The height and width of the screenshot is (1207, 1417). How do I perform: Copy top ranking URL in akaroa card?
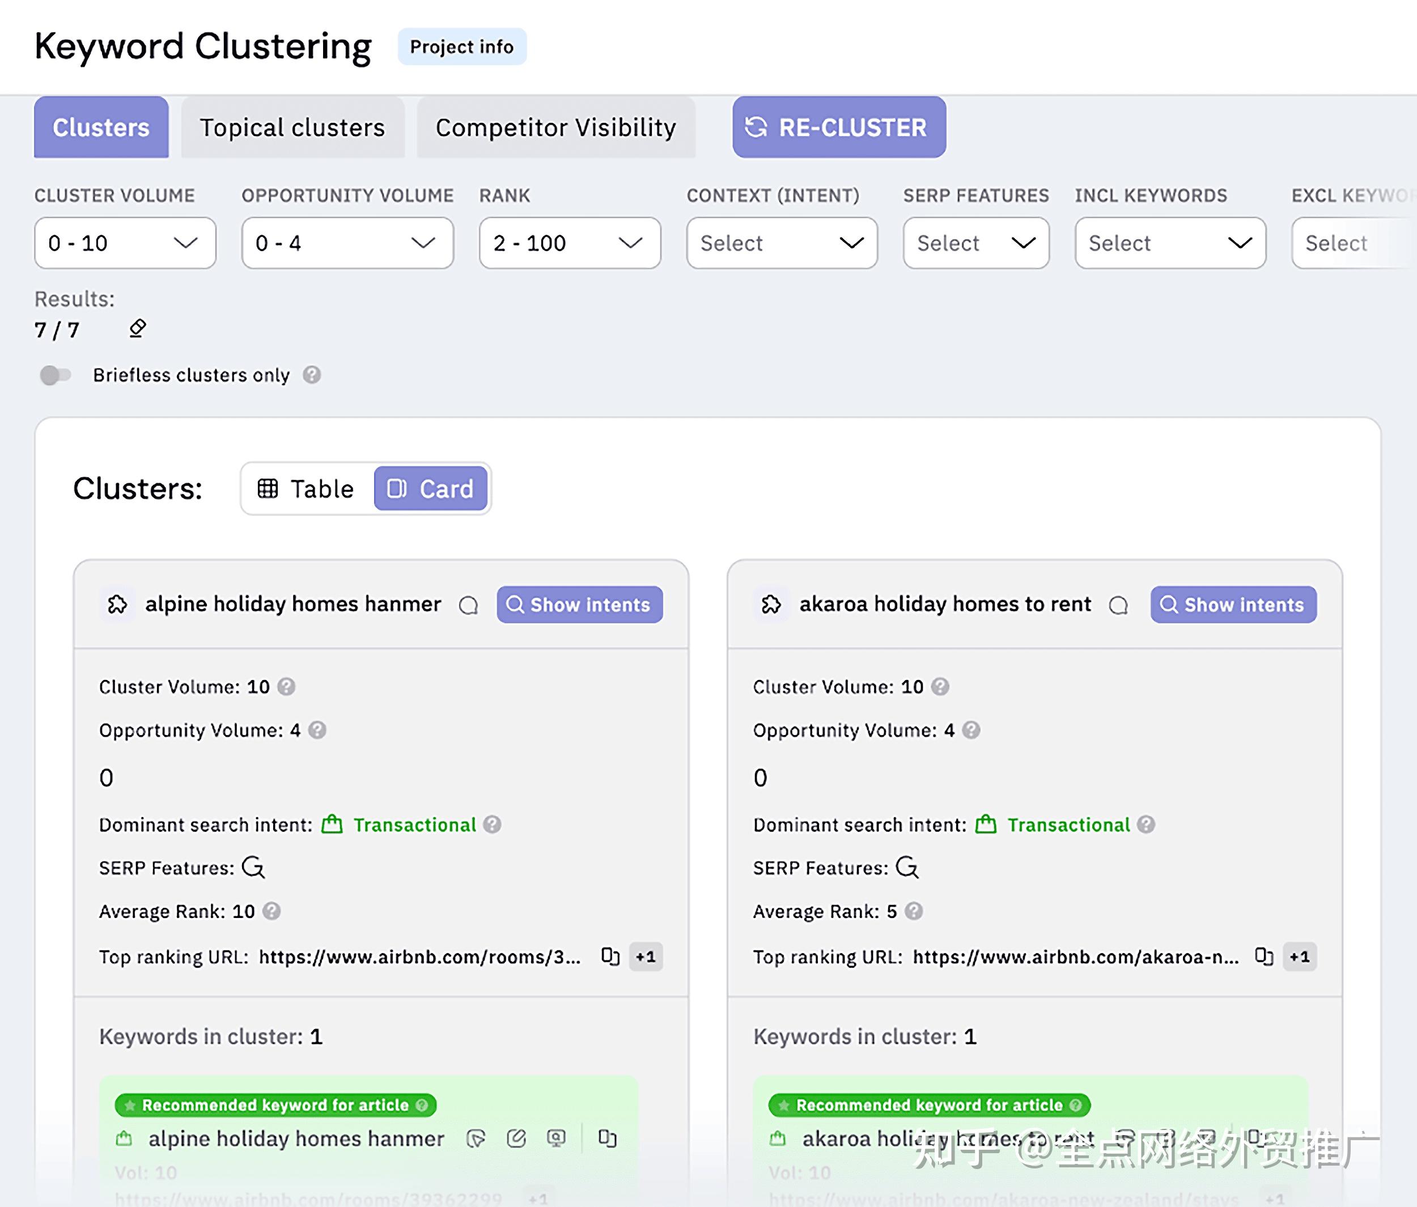[x=1264, y=956]
